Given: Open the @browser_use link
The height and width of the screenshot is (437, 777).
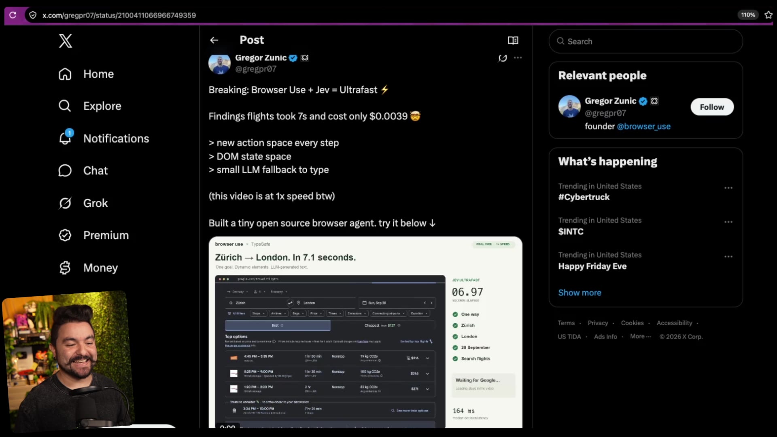Looking at the screenshot, I should (643, 126).
